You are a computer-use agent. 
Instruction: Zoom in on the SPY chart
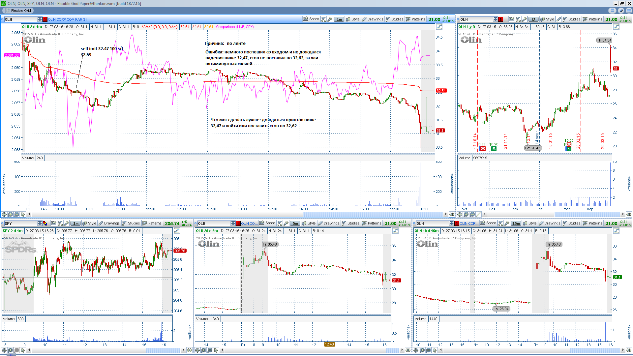[x=11, y=350]
